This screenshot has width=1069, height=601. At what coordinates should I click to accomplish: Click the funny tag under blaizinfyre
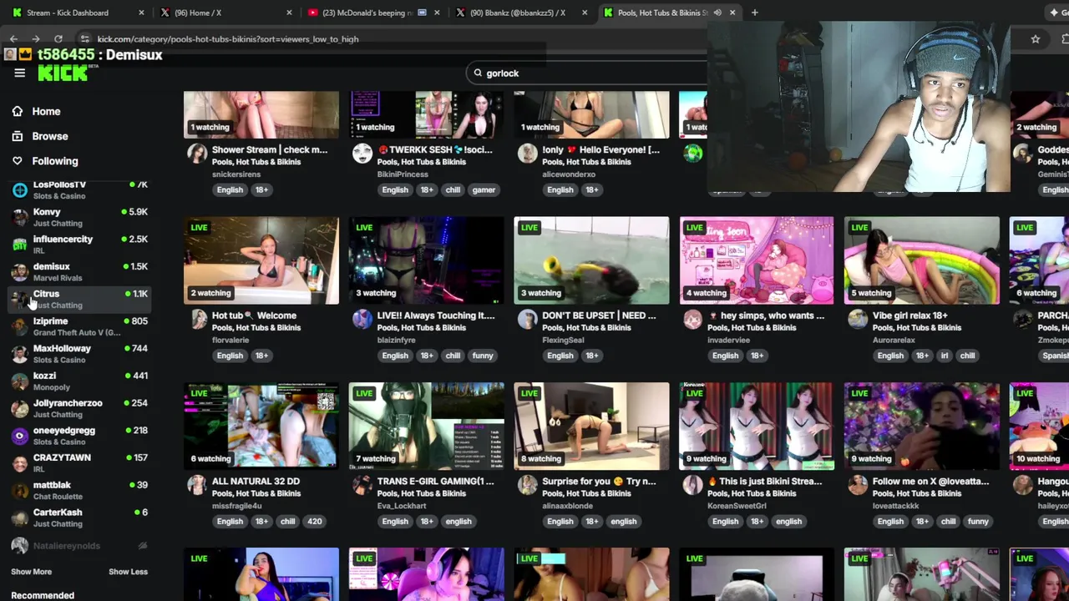[x=483, y=356]
